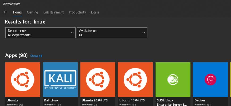Open the Kali Linux tile icon
This screenshot has width=231, height=106.
click(60, 79)
